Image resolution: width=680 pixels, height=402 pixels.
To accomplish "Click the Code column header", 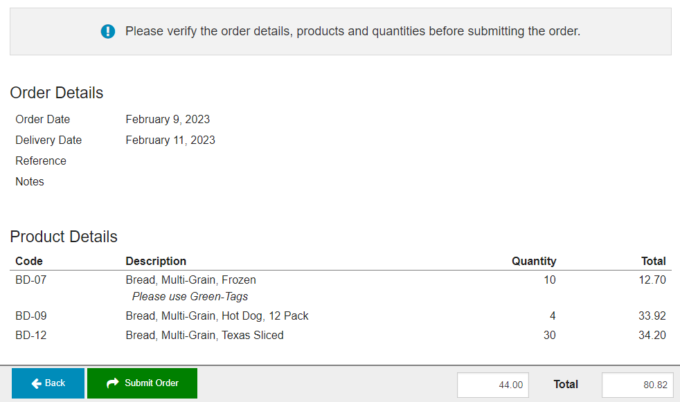I will (x=29, y=262).
